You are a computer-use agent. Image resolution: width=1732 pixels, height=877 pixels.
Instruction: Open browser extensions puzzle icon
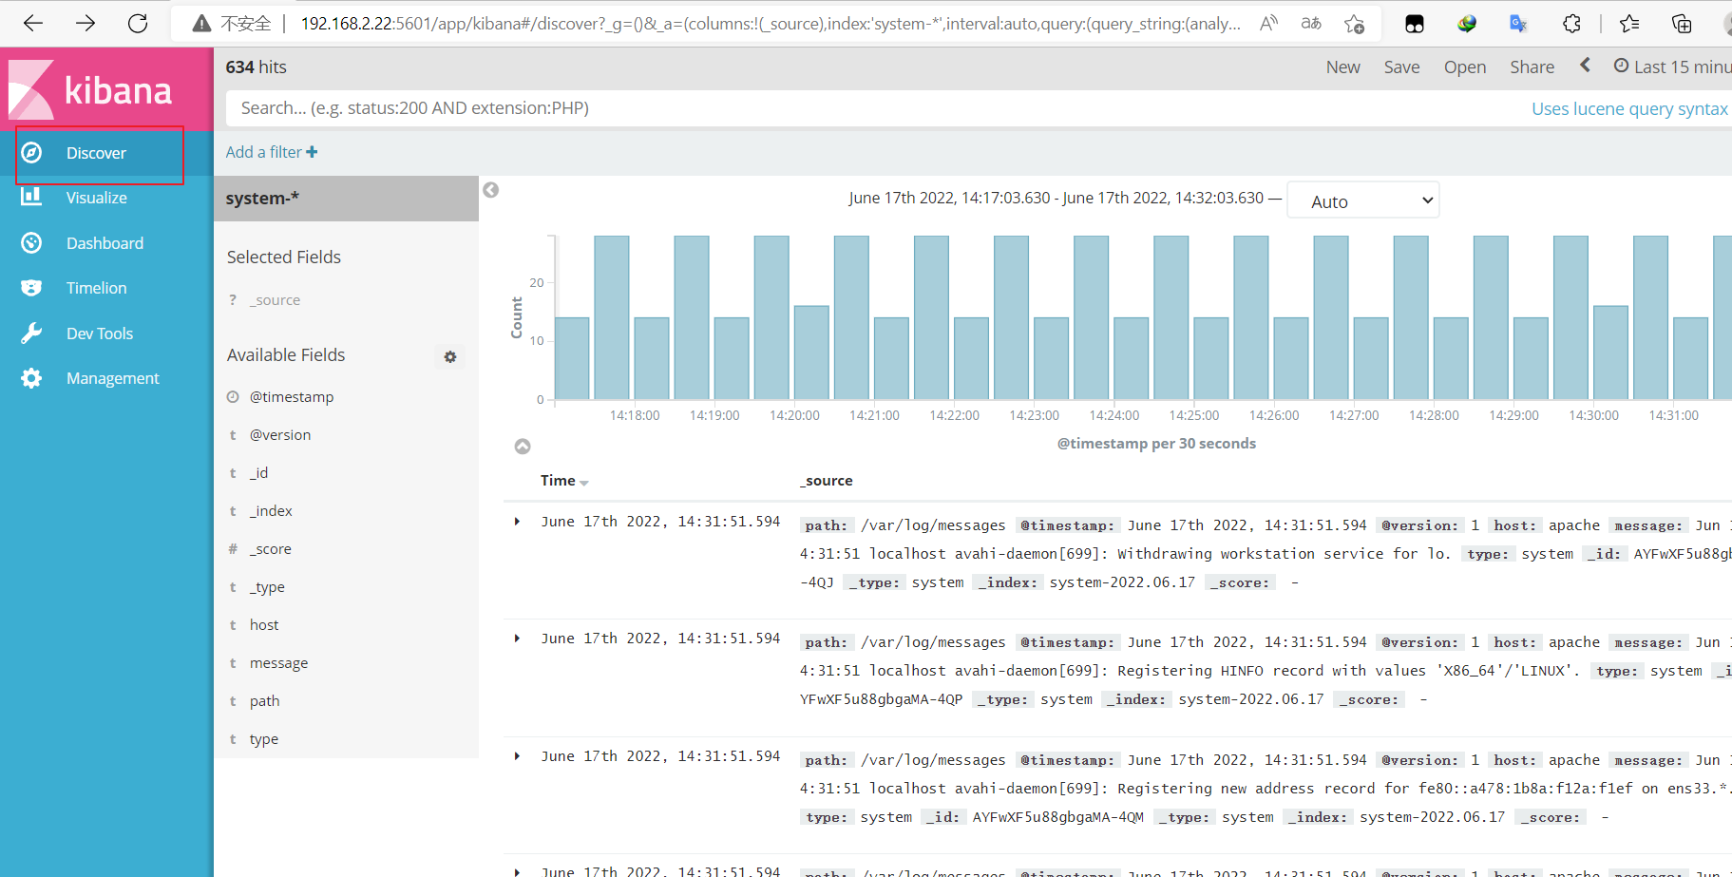(1571, 24)
